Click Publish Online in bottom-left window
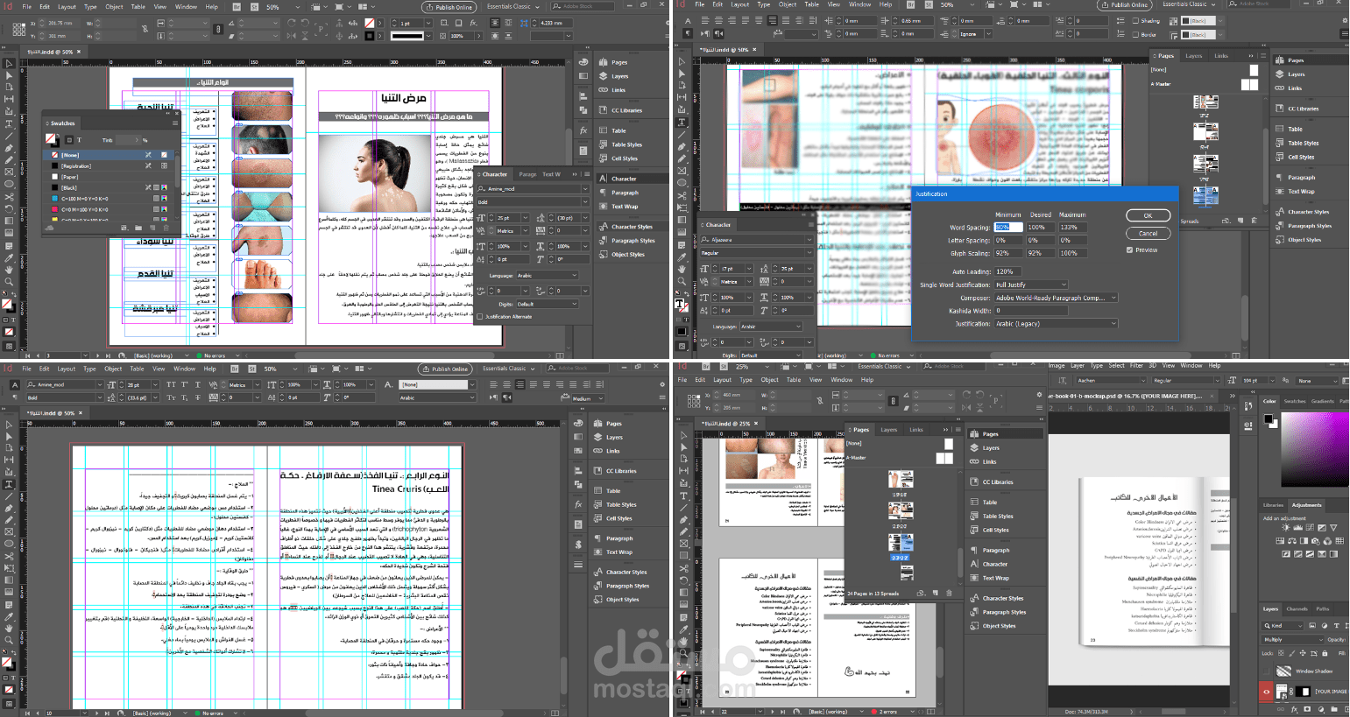 (x=445, y=369)
